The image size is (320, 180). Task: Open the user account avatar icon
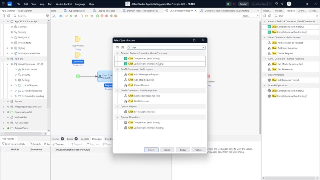pyautogui.click(x=289, y=4)
